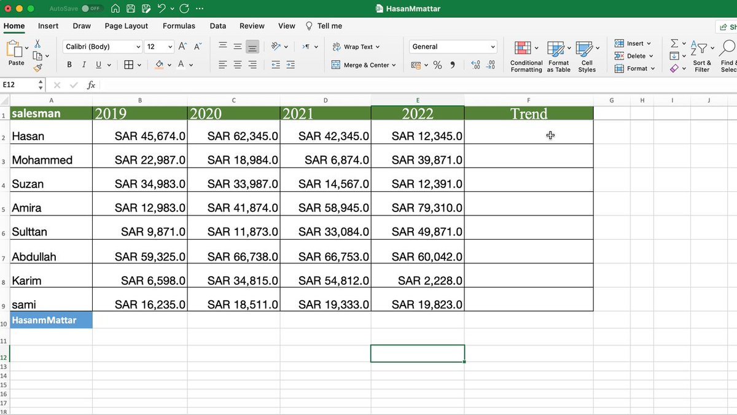Viewport: 737px width, 415px height.
Task: Decrease font size with smaller A icon
Action: (198, 46)
